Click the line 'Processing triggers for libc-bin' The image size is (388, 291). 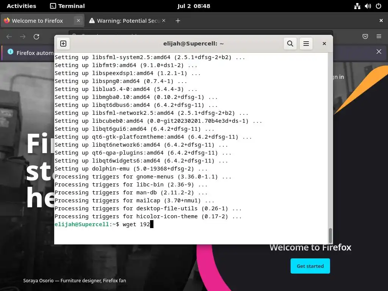point(131,185)
